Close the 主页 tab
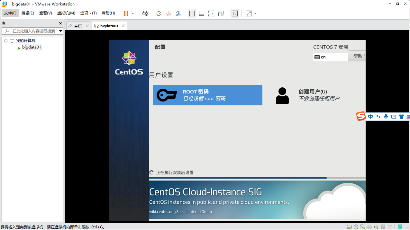This screenshot has height=230, width=410. [x=87, y=26]
